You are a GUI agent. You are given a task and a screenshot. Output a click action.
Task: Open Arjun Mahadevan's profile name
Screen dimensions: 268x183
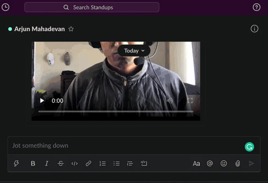click(x=40, y=29)
